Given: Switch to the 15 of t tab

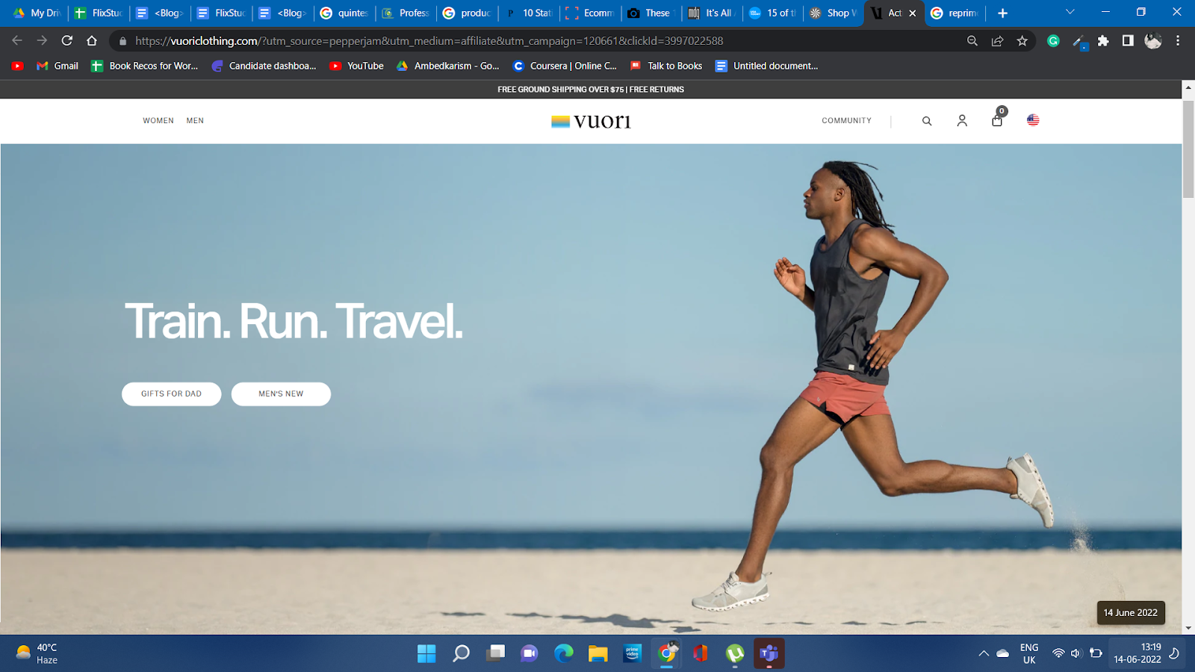Looking at the screenshot, I should (x=774, y=13).
